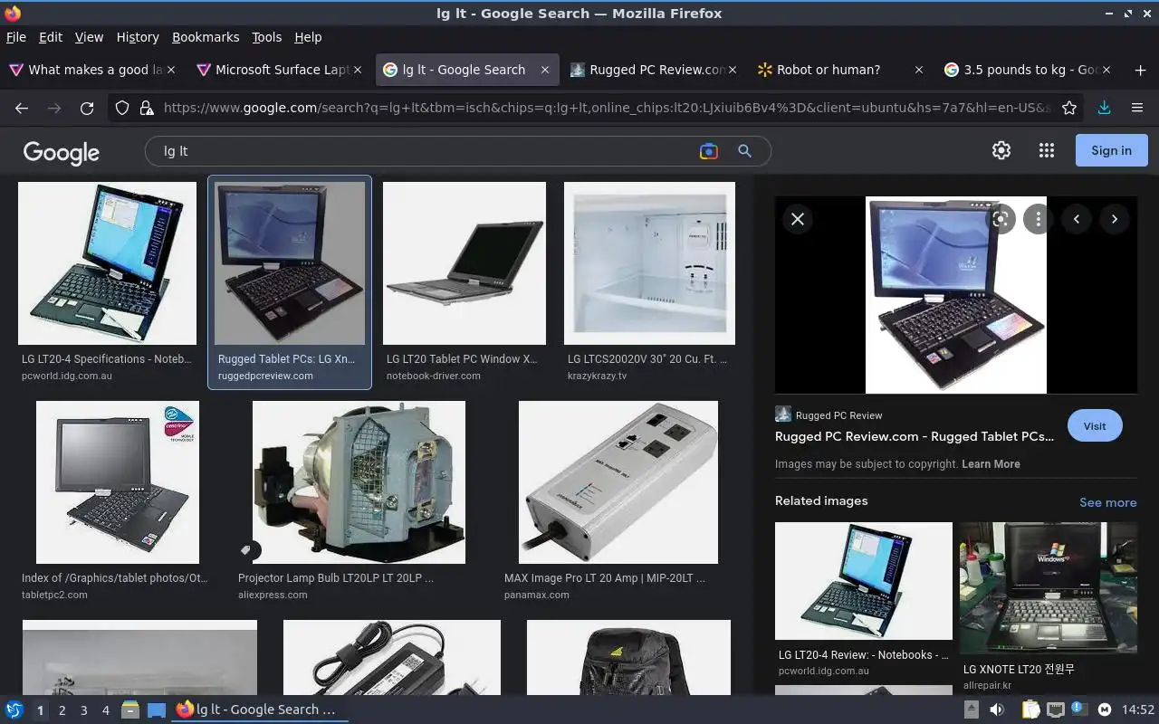Click the Rugged PC Review source name

838,415
